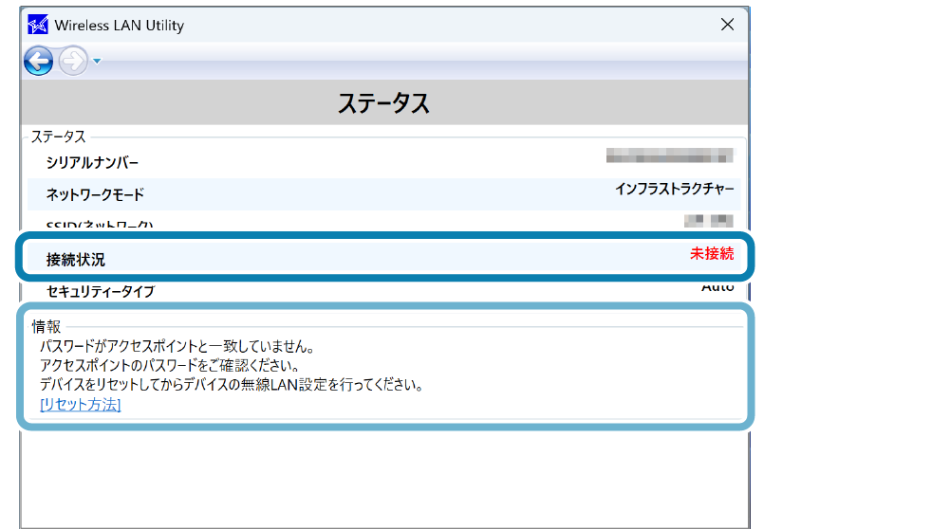Image resolution: width=950 pixels, height=529 pixels.
Task: Close the Wireless LAN Utility window
Action: pos(727,25)
